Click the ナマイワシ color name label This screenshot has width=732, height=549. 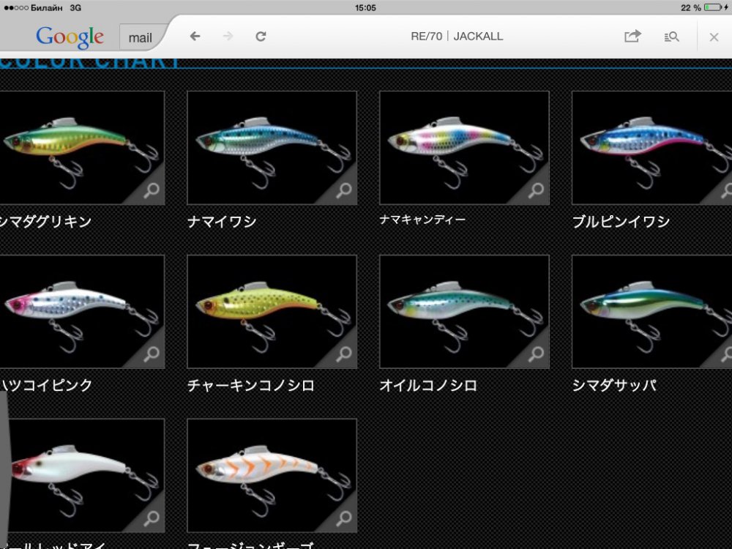coord(222,222)
